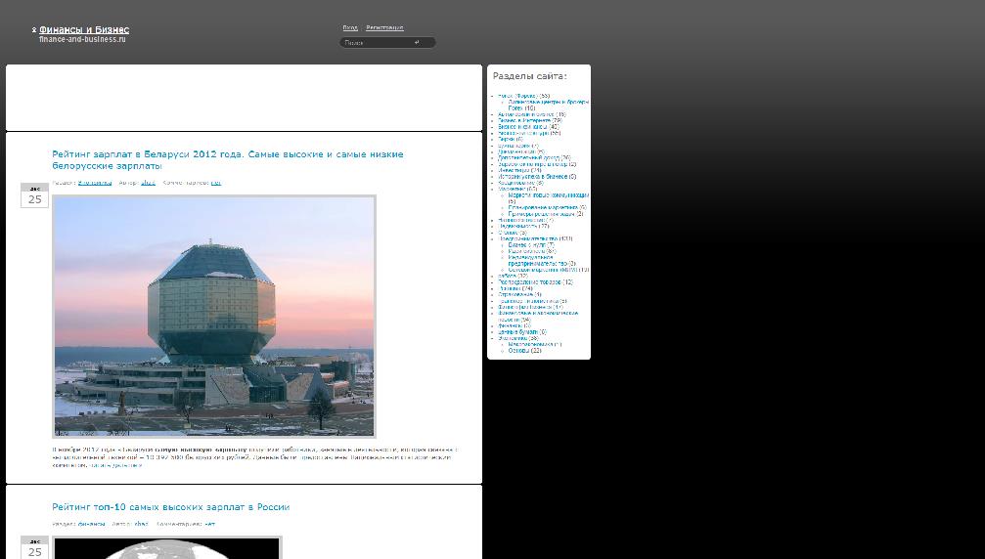985x559 pixels.
Task: Open Макроэкономика sidebar subcategory
Action: point(531,344)
